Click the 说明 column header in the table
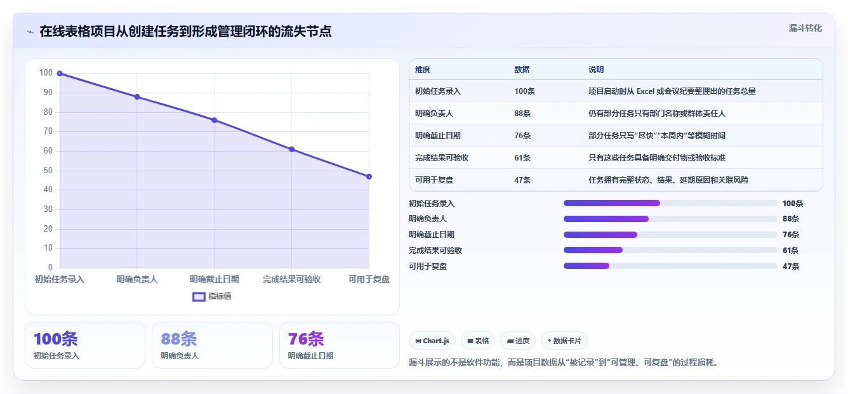848x394 pixels. click(x=596, y=70)
